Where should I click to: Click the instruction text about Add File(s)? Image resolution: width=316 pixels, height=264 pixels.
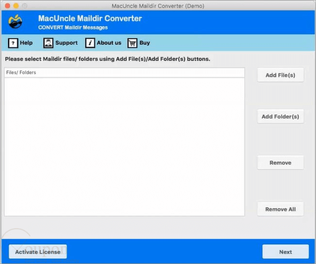coord(107,59)
